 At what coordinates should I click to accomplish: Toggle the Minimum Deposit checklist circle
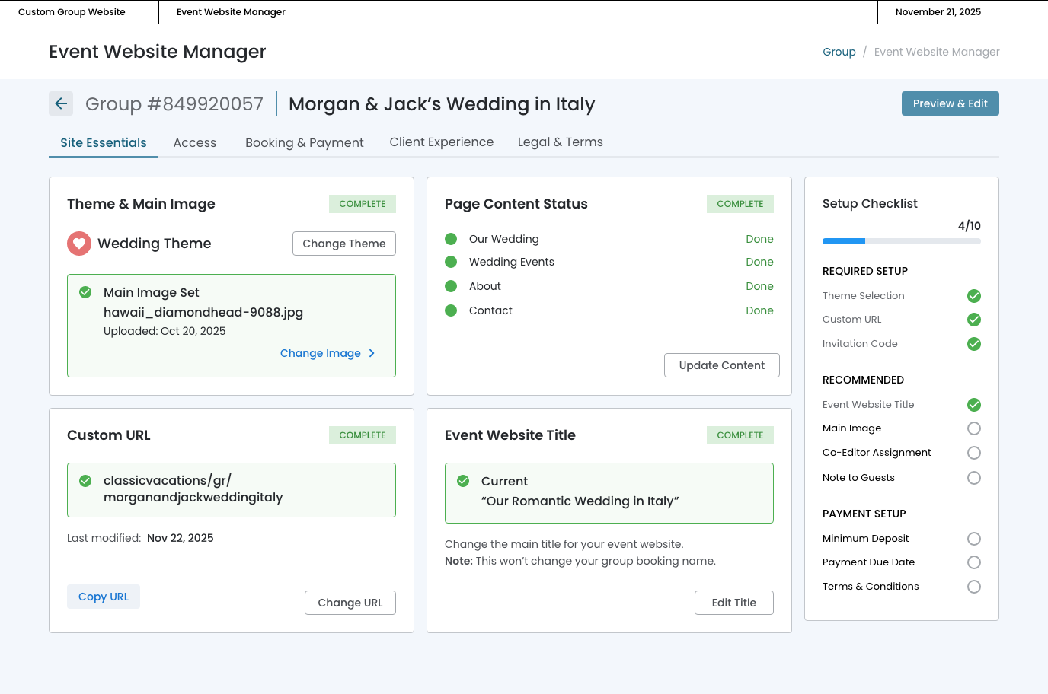click(973, 539)
